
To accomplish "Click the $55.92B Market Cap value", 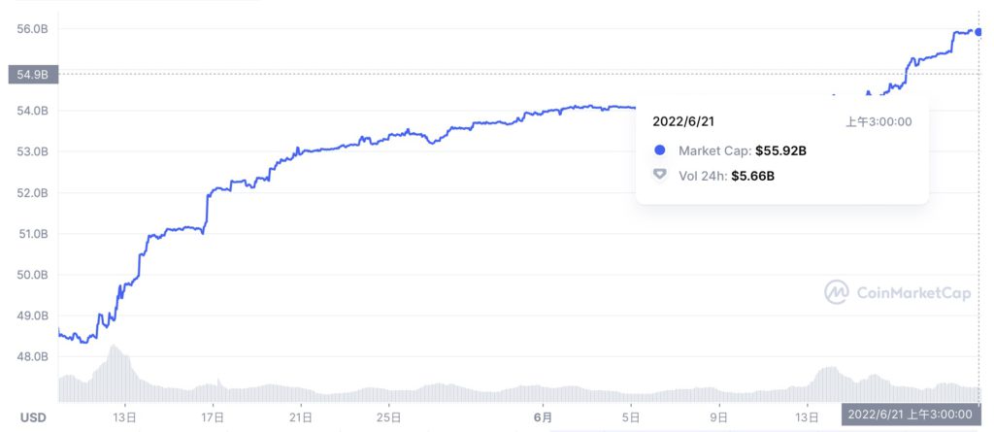I will 780,150.
